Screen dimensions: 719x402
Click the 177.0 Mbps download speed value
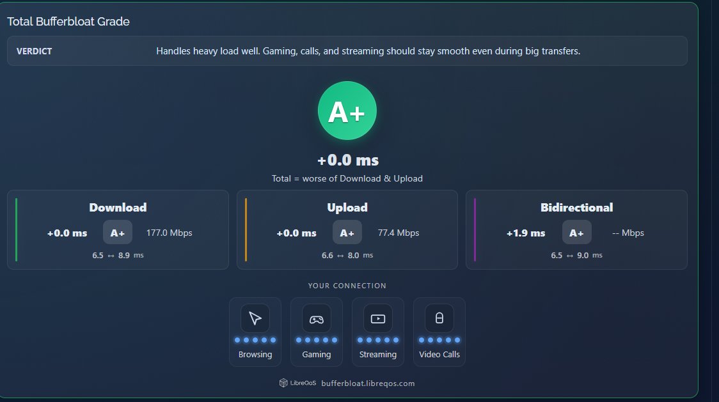pos(169,233)
